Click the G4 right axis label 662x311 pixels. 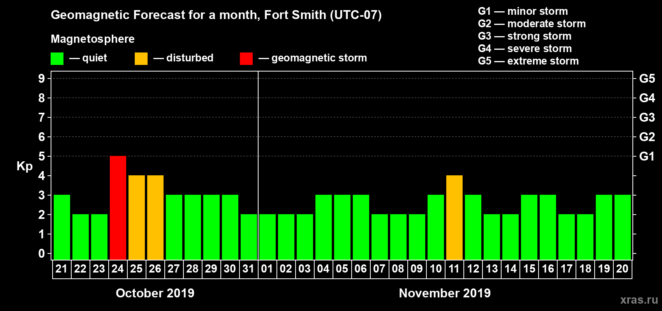pos(647,98)
